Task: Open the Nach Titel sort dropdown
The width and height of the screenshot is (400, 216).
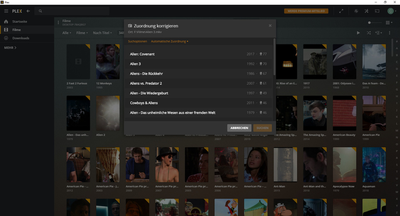Action: click(x=102, y=33)
